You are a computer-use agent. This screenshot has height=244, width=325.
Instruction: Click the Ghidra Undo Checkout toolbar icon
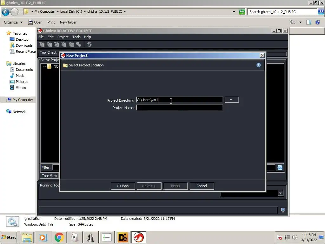point(71,44)
